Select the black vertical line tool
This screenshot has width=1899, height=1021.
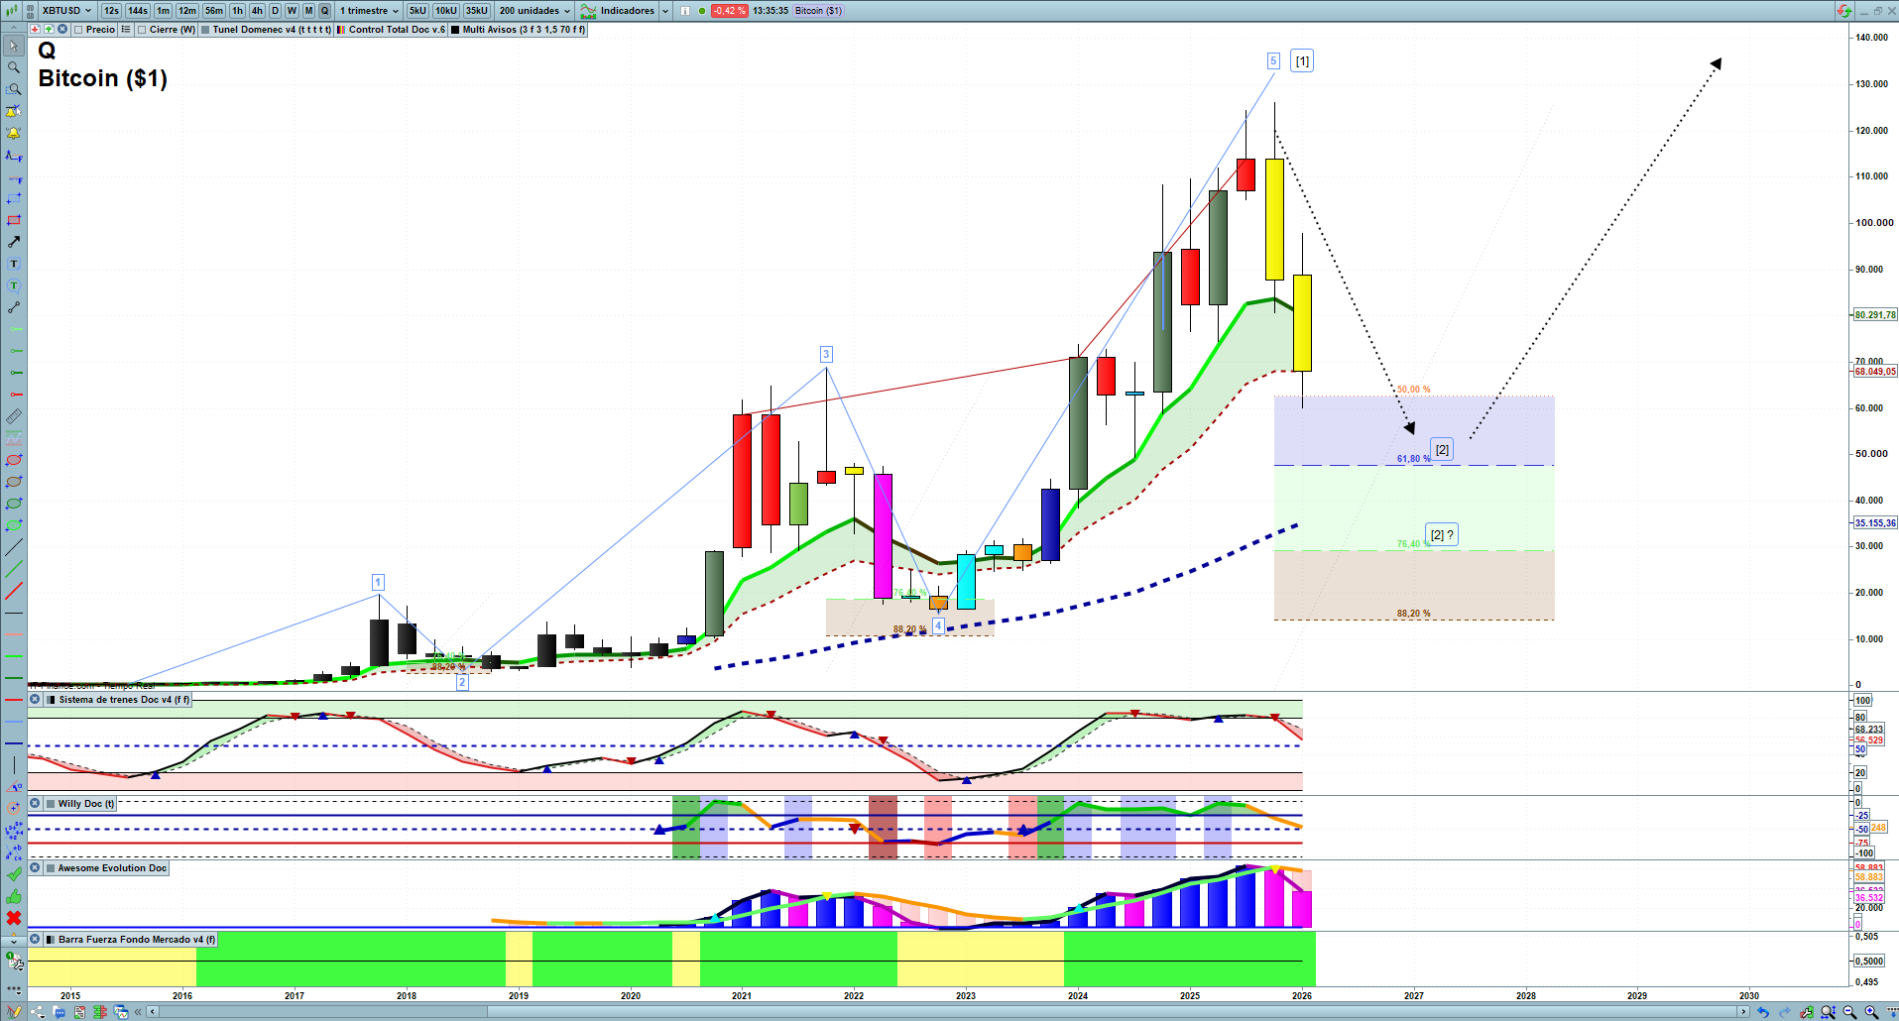(x=14, y=765)
